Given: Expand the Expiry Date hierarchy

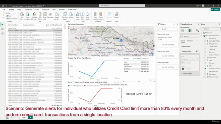Looking at the screenshot, I should point(203,58).
